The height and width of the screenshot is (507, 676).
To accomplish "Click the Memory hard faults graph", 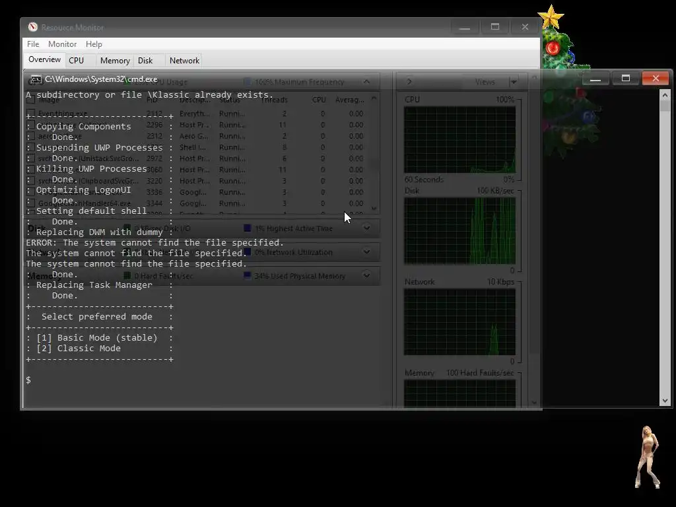I will 459,393.
